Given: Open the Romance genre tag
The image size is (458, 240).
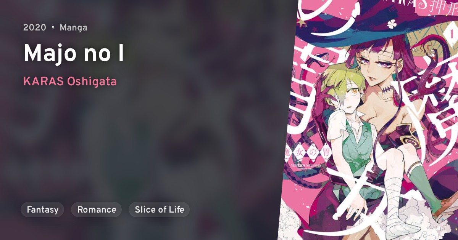Looking at the screenshot, I should click(x=97, y=210).
